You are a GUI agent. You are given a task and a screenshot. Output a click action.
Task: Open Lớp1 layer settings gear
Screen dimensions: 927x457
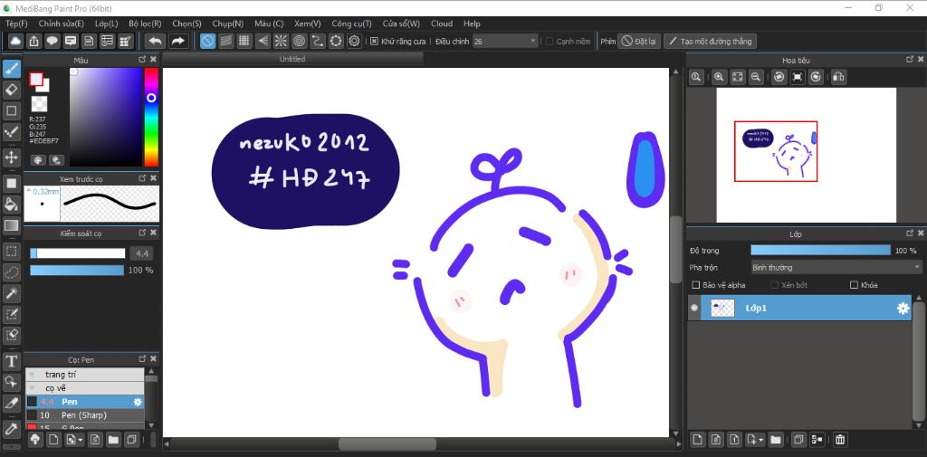pos(903,309)
